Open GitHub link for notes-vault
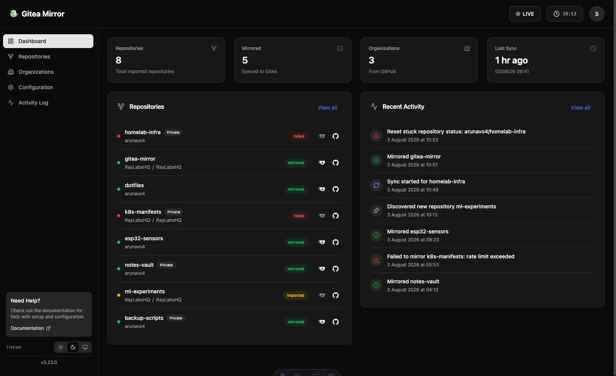Screen dimensions: 616x376 (336, 269)
